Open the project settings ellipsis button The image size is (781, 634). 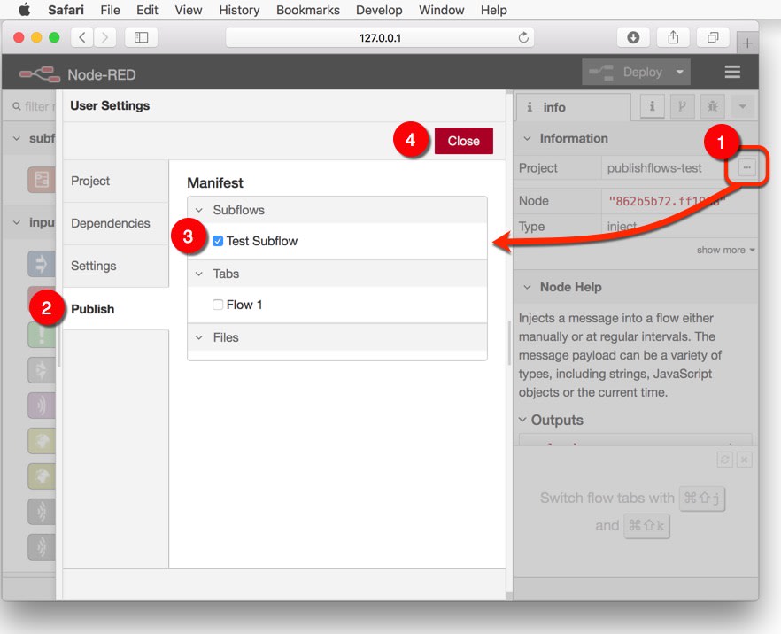[745, 166]
